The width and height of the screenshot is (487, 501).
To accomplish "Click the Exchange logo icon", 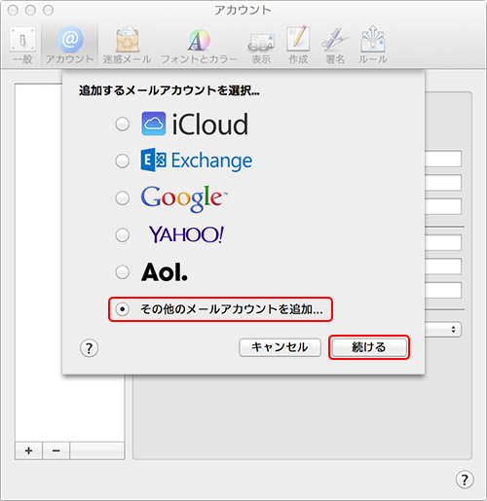I will click(154, 161).
